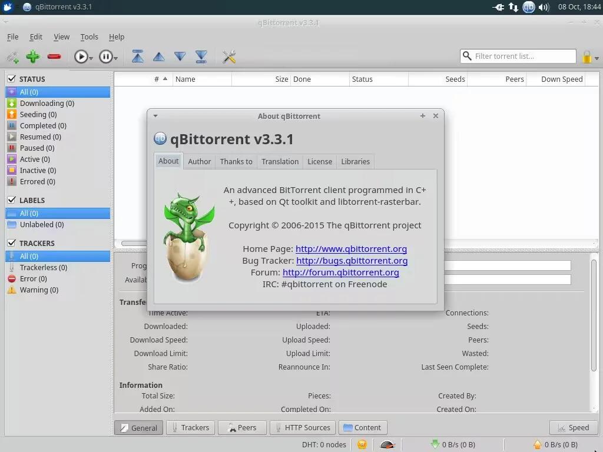The image size is (603, 452).
Task: Select Inactive (0) status filter
Action: click(58, 170)
